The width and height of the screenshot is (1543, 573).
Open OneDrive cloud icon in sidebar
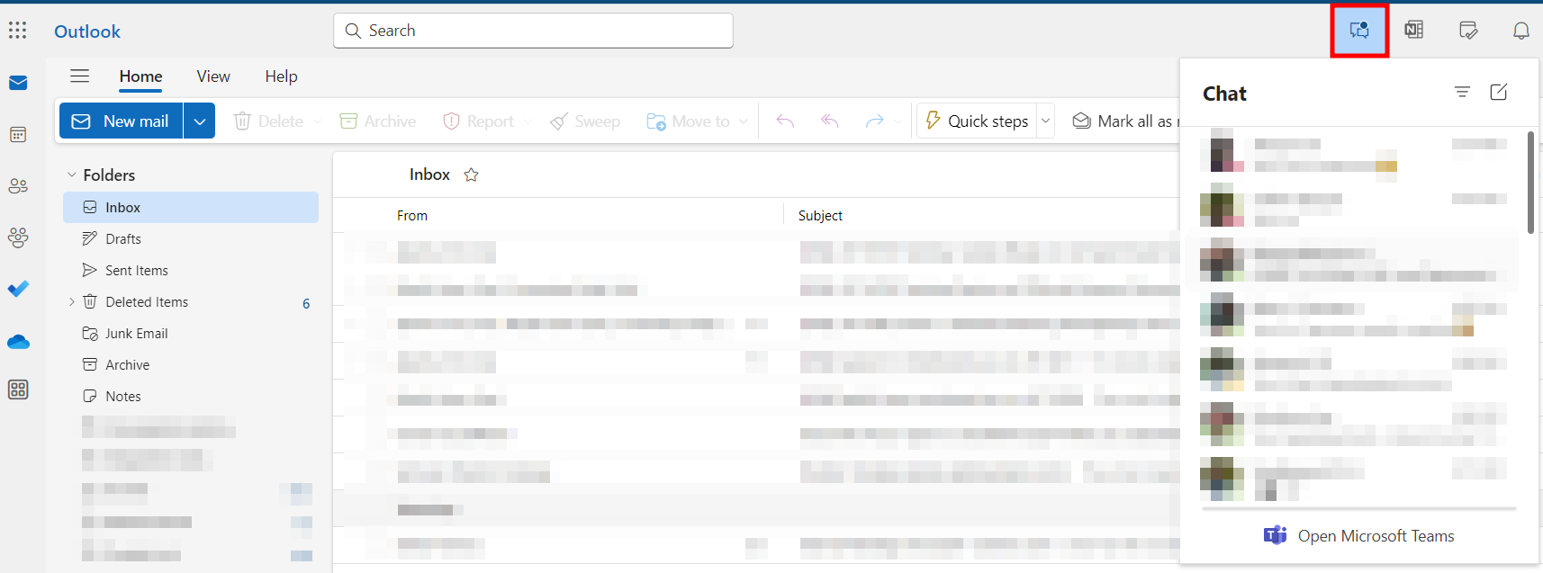click(18, 342)
